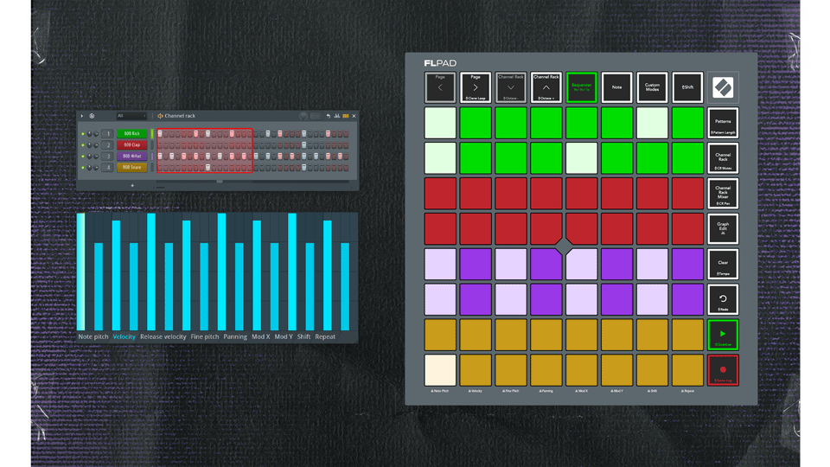
Task: Click the Channel Rack up arrow pad
Action: coord(546,87)
